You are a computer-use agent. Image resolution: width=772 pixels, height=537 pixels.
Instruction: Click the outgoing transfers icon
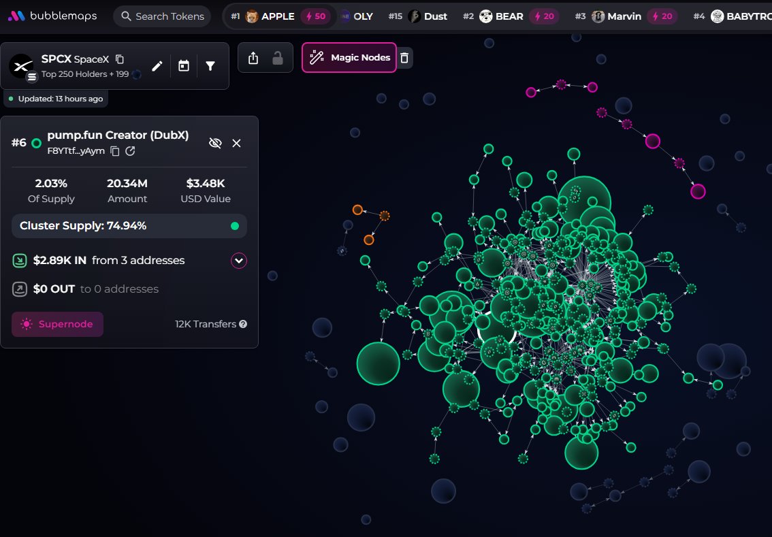[x=20, y=289]
